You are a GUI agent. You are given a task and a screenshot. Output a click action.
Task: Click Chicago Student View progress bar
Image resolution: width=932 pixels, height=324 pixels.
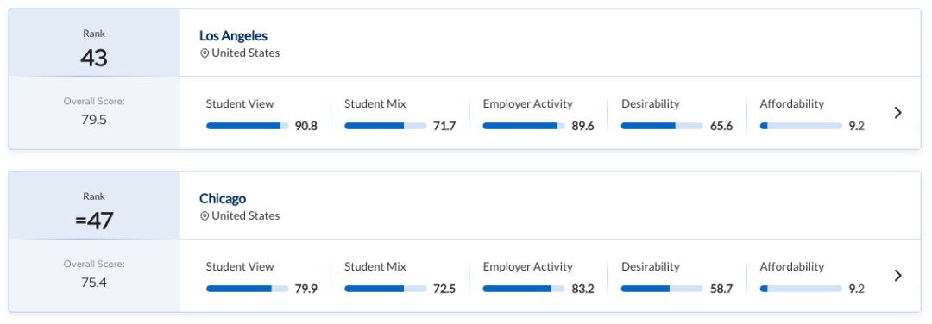point(248,289)
